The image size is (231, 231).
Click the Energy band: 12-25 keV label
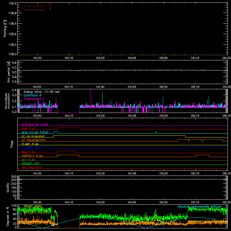tap(42, 92)
